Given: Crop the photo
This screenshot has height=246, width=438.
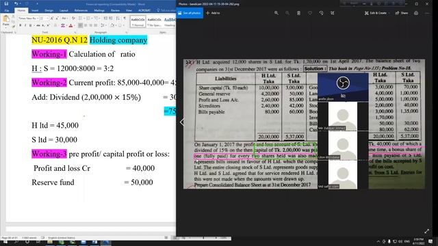Looking at the screenshot, I should tap(332, 13).
